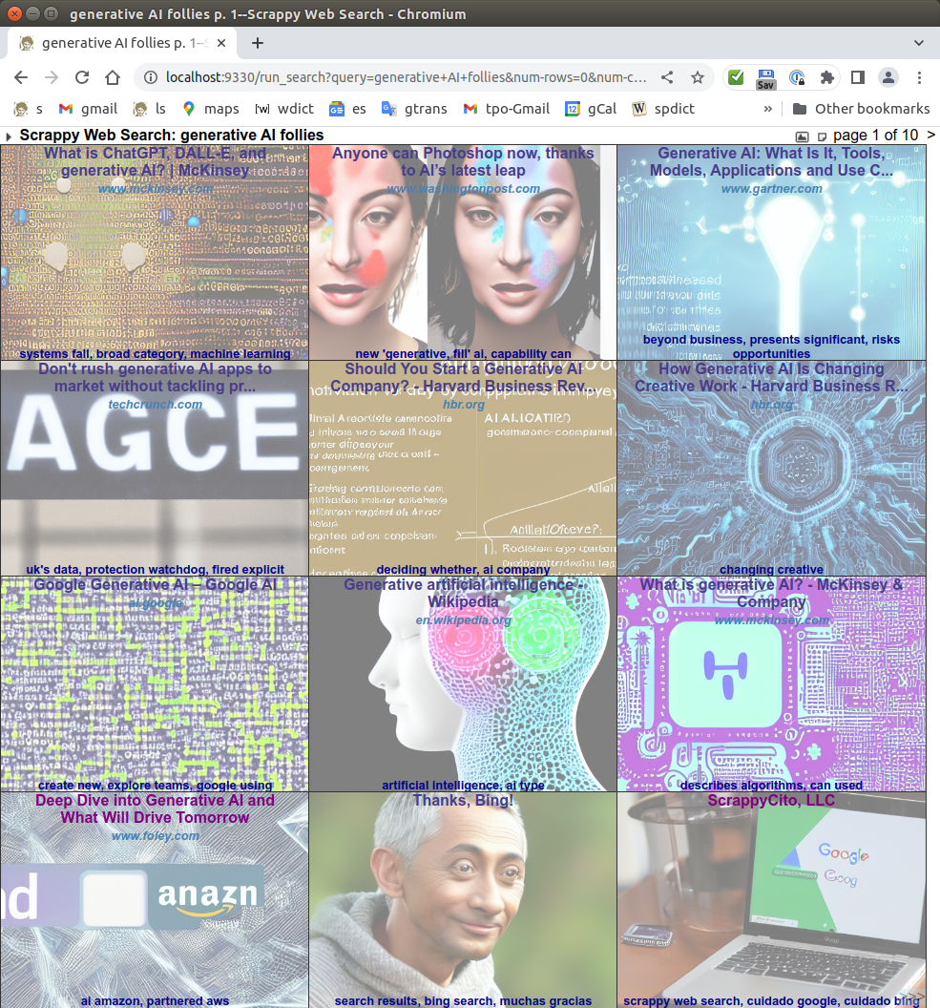The width and height of the screenshot is (940, 1008).
Task: Open the 's' bookmark
Action: (28, 109)
